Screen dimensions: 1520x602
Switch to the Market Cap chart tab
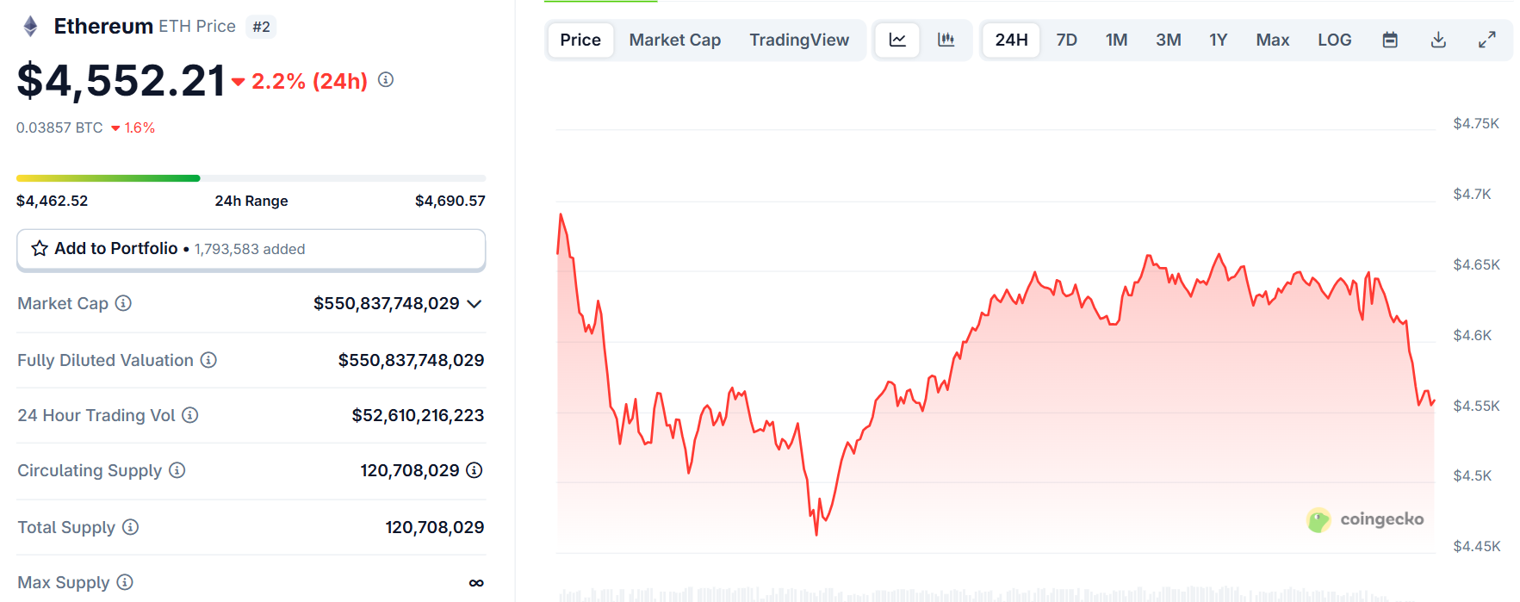675,40
